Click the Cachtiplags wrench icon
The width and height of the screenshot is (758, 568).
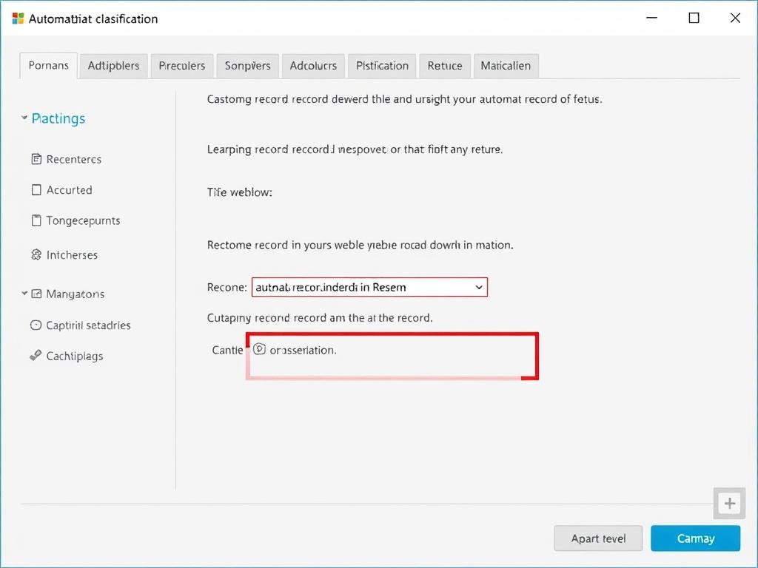(36, 356)
